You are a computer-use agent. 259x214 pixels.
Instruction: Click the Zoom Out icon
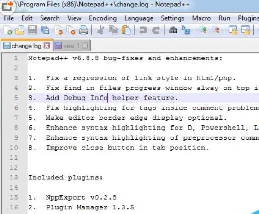216,30
